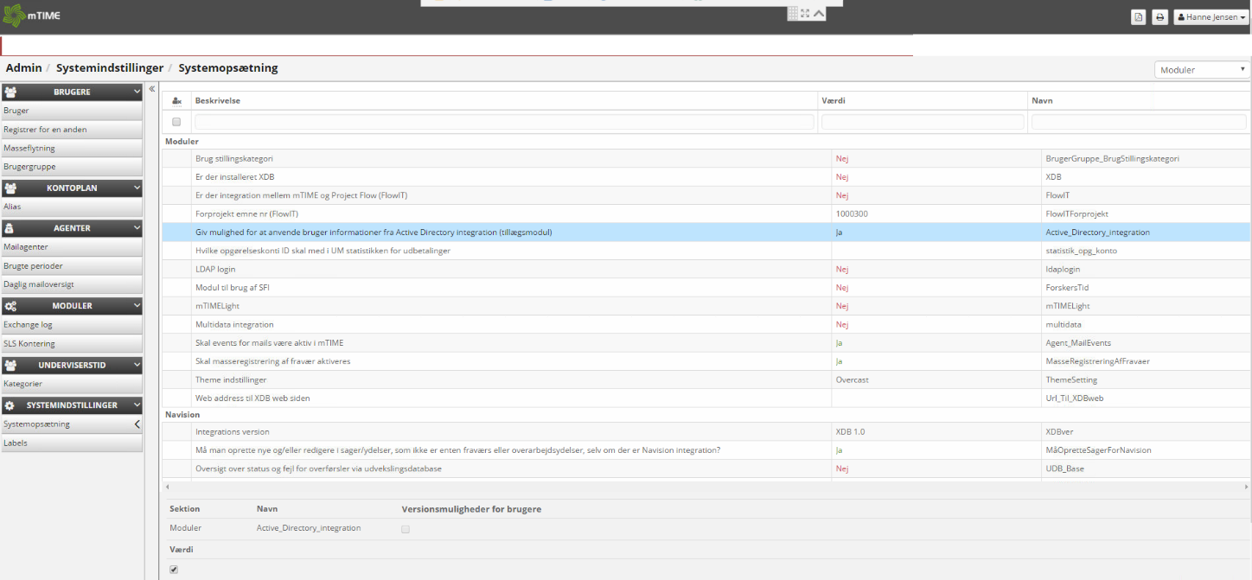The width and height of the screenshot is (1252, 580).
Task: Open the Admin breadcrumb link
Action: coord(23,67)
